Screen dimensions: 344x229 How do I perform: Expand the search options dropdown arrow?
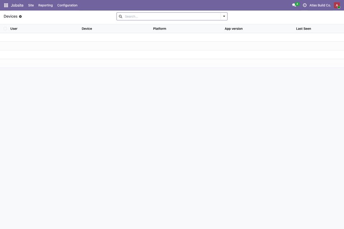pyautogui.click(x=224, y=16)
